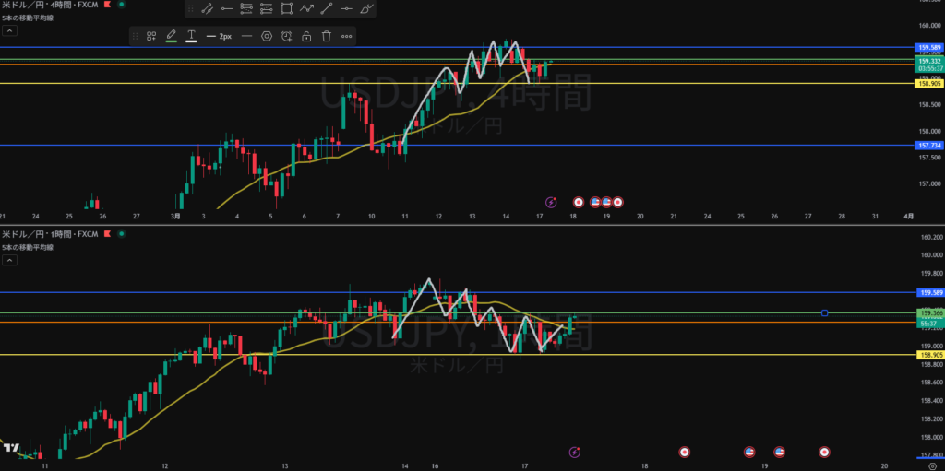Click the 4-hour 5本の移動平均線 indicator label
945x471 pixels.
pos(30,17)
